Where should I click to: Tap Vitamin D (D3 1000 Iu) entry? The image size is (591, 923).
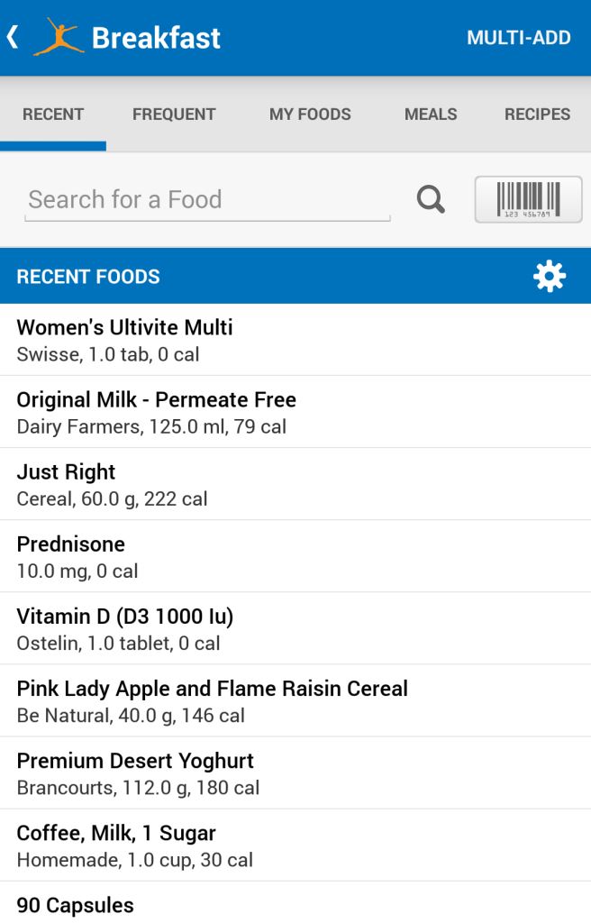click(295, 628)
